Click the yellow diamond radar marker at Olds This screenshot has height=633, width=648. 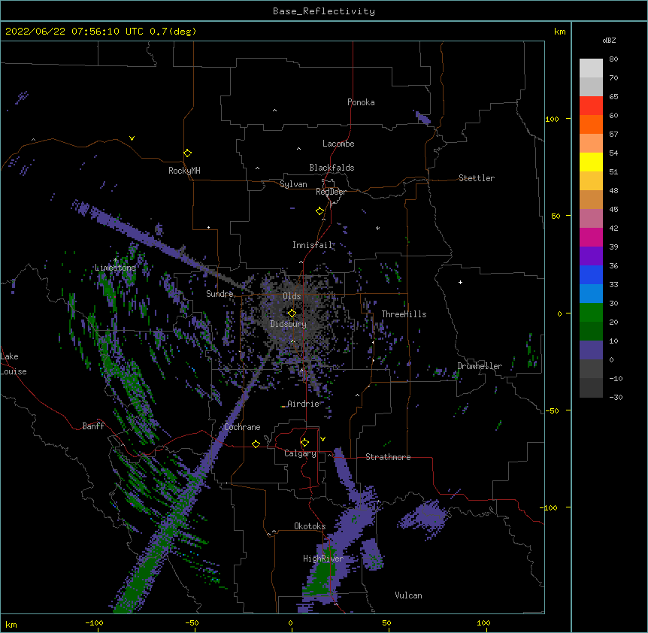(x=292, y=313)
